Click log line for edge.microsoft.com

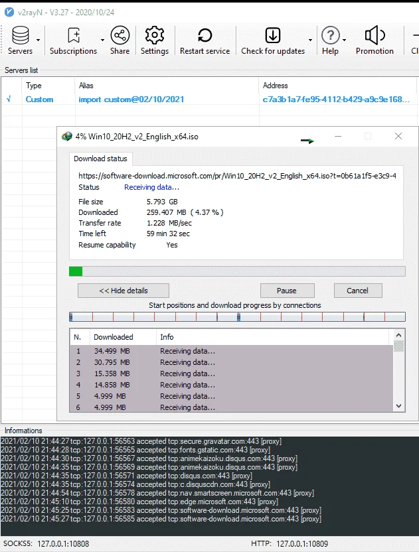(x=139, y=502)
